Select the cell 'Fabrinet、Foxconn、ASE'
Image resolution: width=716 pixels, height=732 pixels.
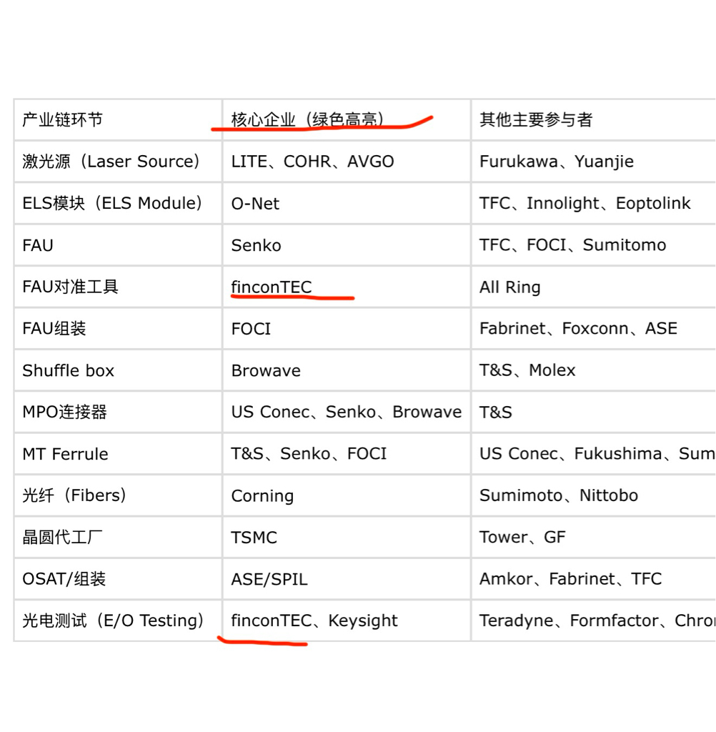(594, 328)
